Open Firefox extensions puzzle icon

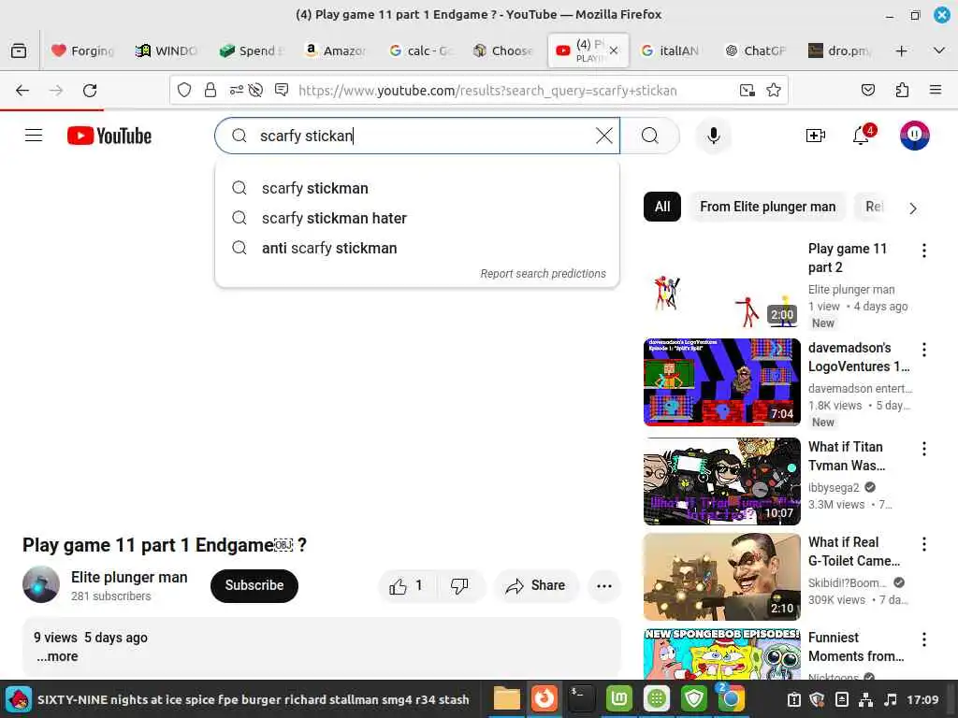coord(902,91)
